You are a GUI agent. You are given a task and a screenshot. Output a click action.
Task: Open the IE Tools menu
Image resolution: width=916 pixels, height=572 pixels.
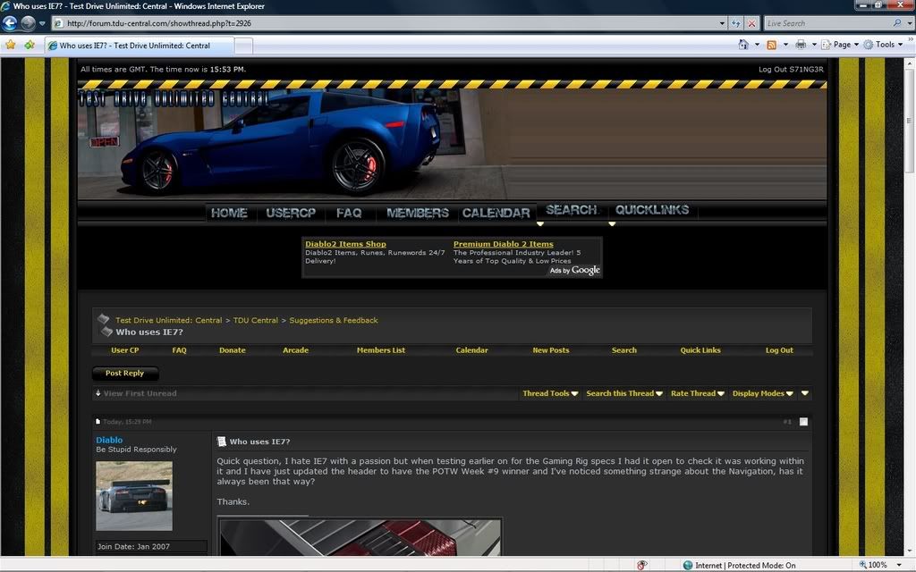(885, 45)
